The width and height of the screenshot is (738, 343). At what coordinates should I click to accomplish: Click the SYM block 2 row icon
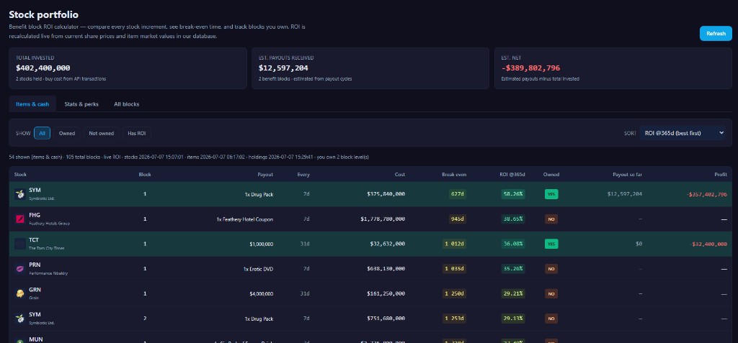point(19,319)
